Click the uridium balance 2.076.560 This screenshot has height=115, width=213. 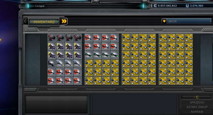point(197,6)
